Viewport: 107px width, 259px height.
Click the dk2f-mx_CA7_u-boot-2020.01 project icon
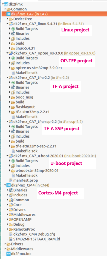[11, 156]
